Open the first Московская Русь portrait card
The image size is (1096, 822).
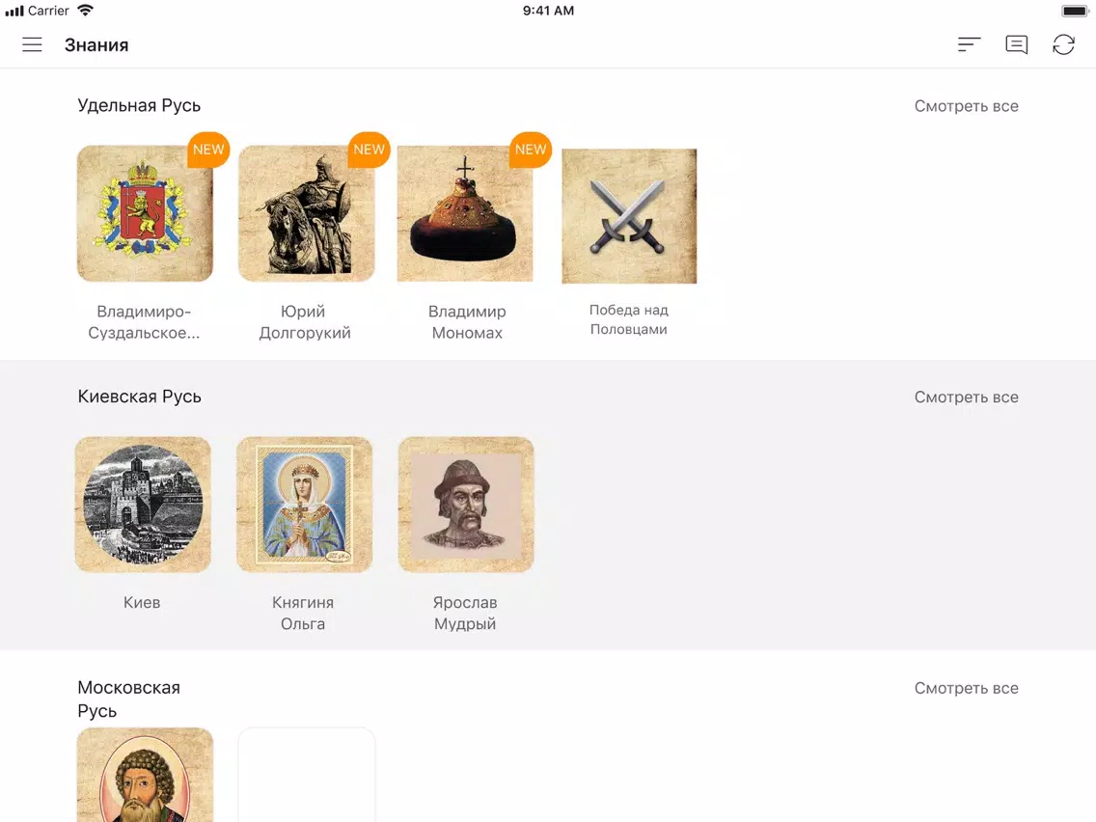click(145, 775)
